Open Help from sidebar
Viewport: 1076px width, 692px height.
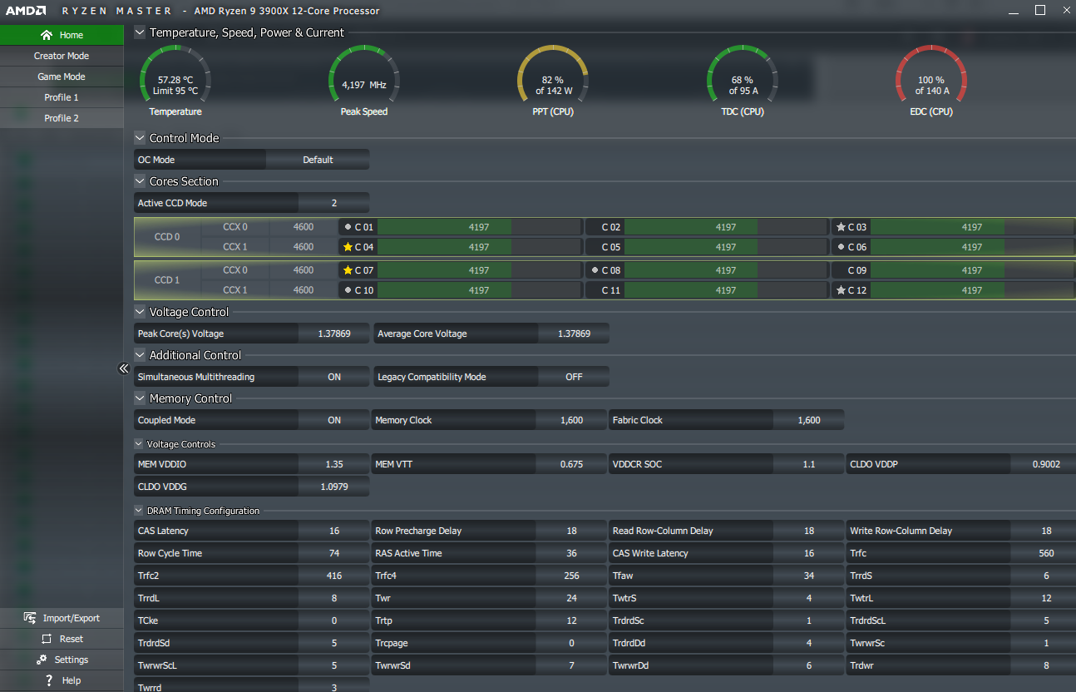coord(62,680)
